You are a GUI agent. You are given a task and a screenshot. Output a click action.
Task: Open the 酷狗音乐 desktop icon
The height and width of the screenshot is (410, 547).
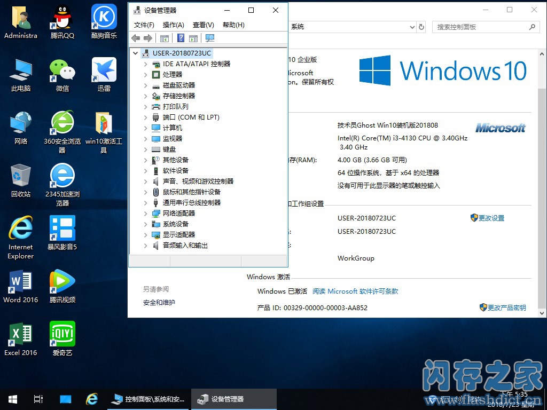coord(104,21)
